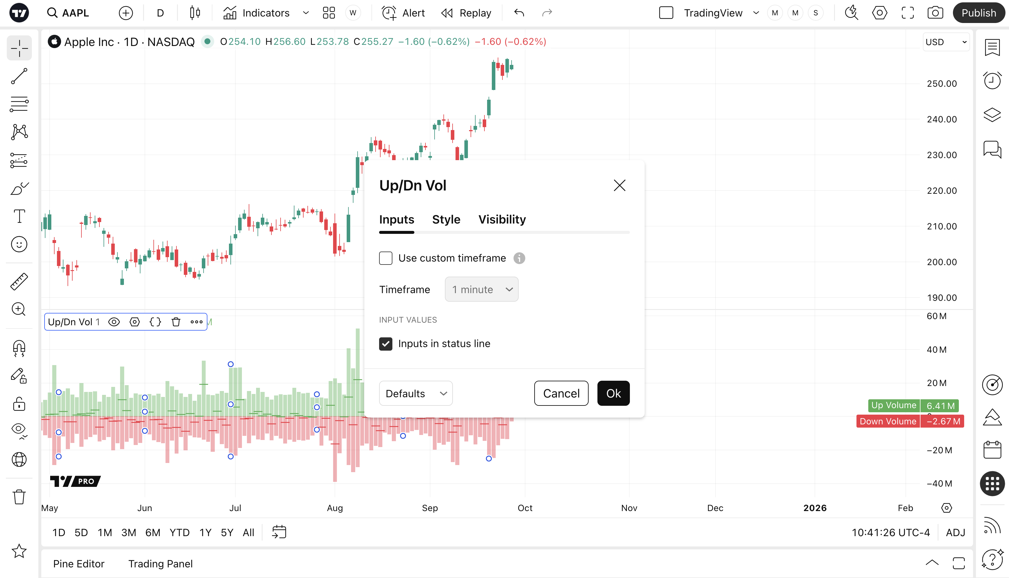Switch to the Style tab
1009x578 pixels.
(446, 219)
